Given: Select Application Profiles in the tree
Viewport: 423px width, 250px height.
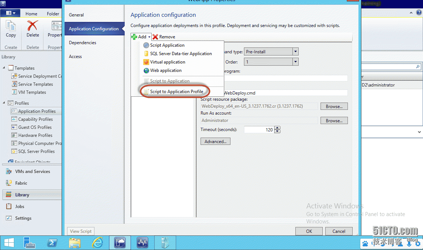Looking at the screenshot, I should (36, 111).
